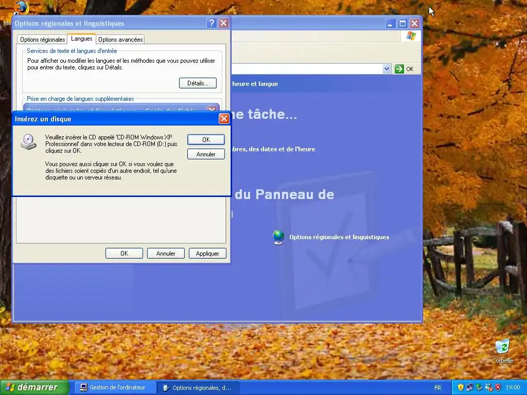Click Annuler in the Insérez un disque dialog
This screenshot has width=527, height=395.
click(206, 154)
